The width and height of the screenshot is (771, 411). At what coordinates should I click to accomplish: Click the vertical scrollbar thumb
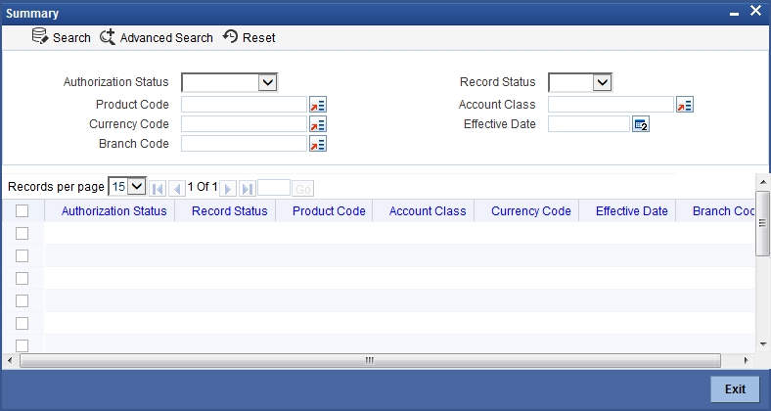pos(763,224)
